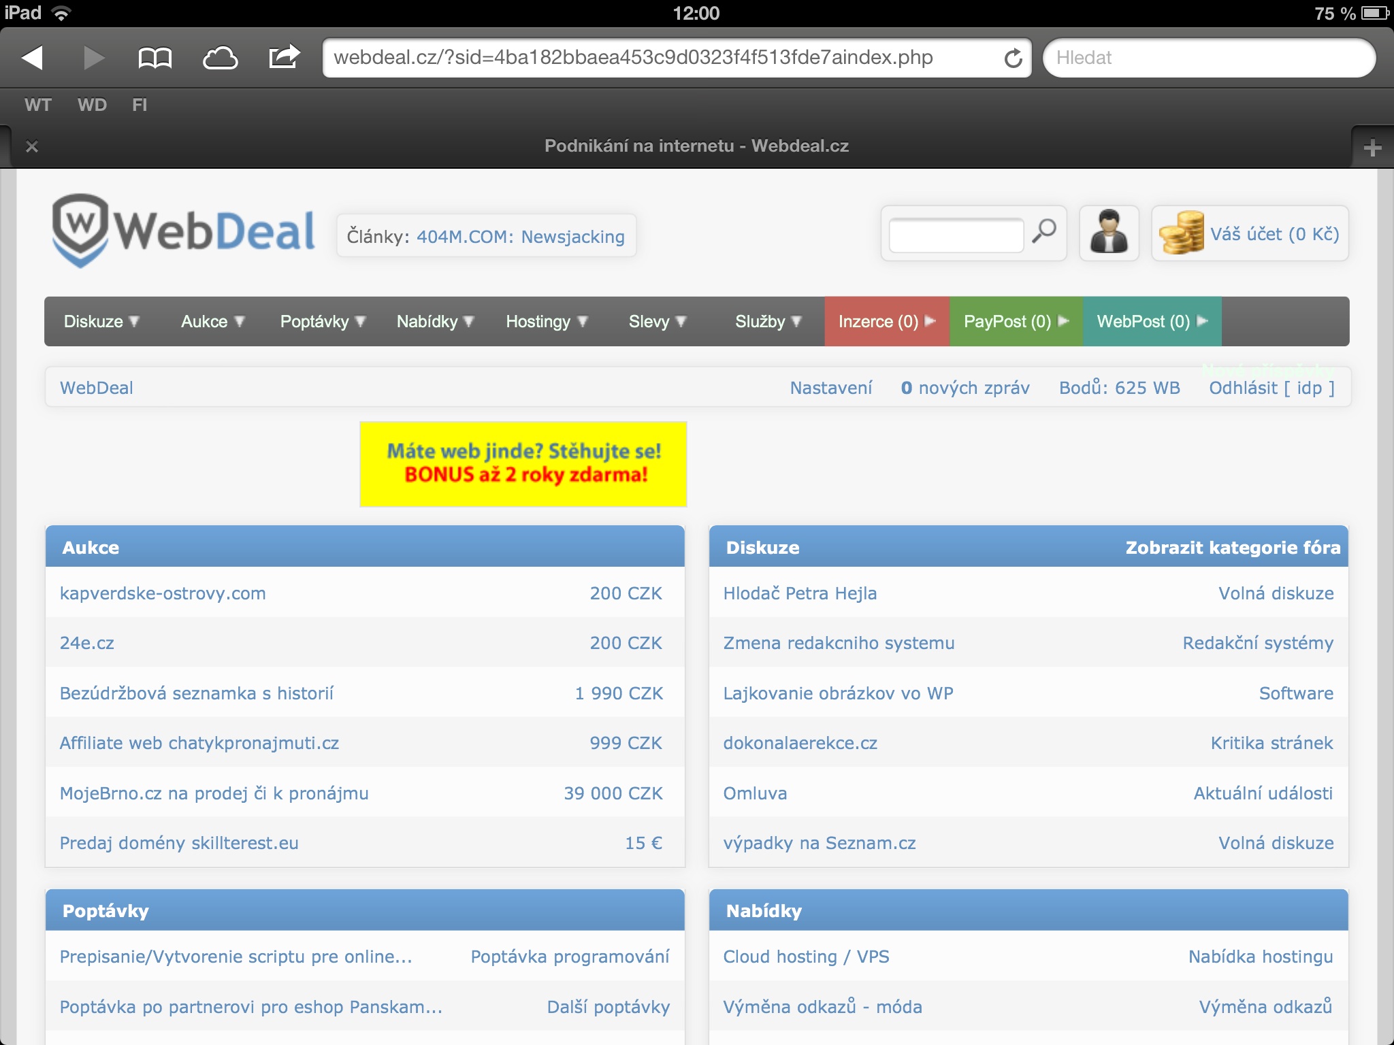
Task: Open the bookmarks book icon
Action: coord(155,58)
